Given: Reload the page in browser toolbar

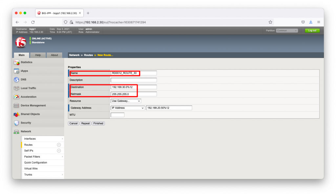Looking at the screenshot, I should [x=33, y=22].
